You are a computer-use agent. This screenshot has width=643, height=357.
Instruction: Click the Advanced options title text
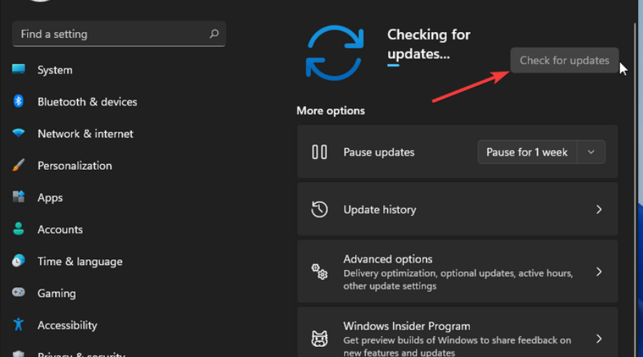[388, 259]
